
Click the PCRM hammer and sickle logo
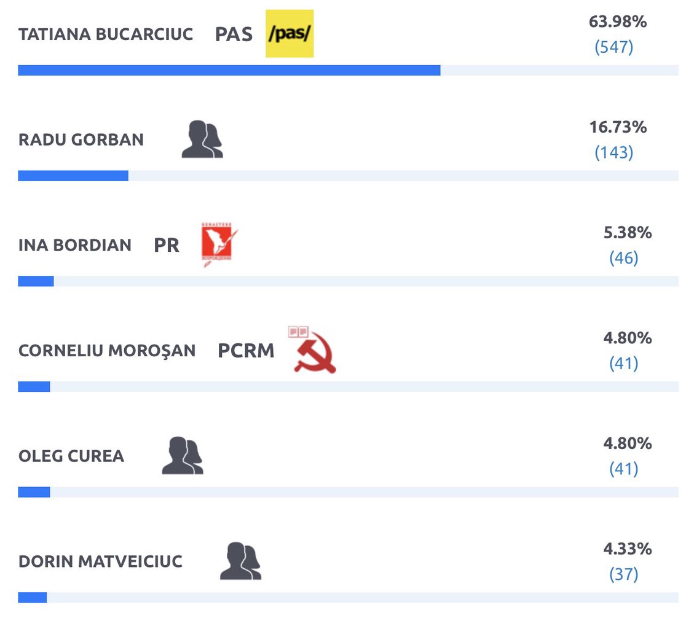pos(312,350)
